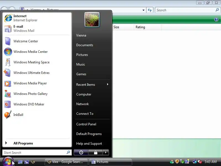Open the Welcome Center icon
This screenshot has height=166, width=221.
tap(7, 41)
